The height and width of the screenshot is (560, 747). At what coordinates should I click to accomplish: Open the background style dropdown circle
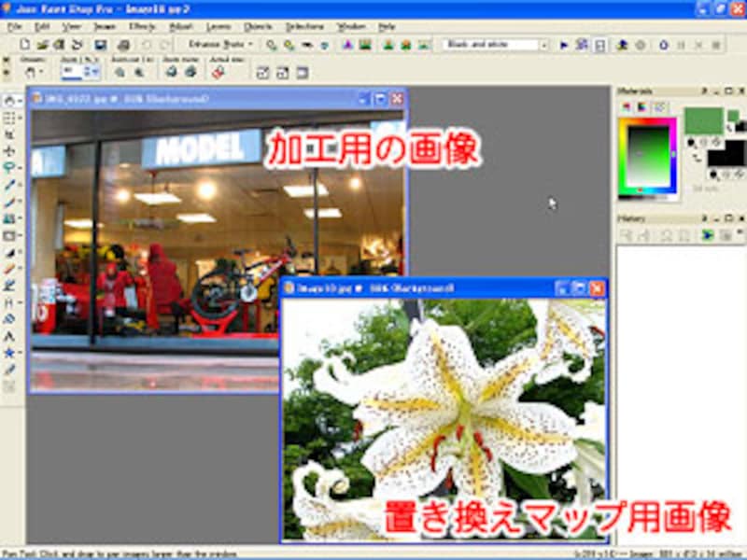tap(713, 175)
